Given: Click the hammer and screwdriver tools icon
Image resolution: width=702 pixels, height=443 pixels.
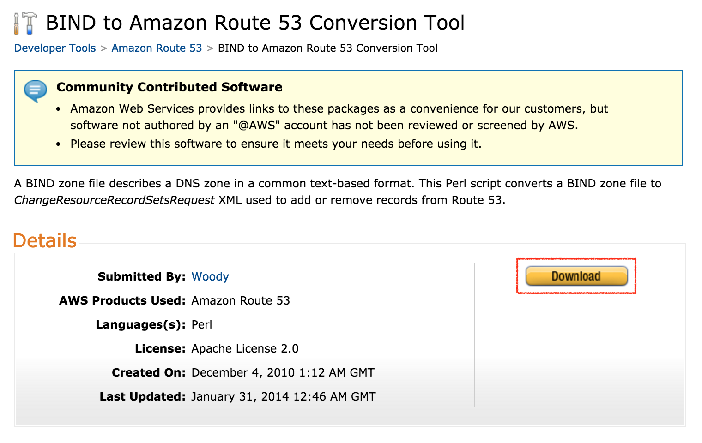Looking at the screenshot, I should pyautogui.click(x=25, y=23).
